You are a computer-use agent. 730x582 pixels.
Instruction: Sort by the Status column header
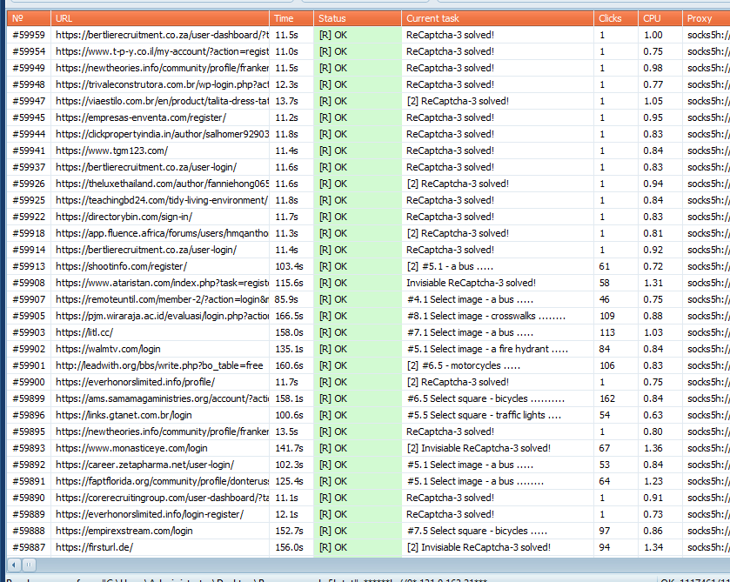(x=358, y=18)
